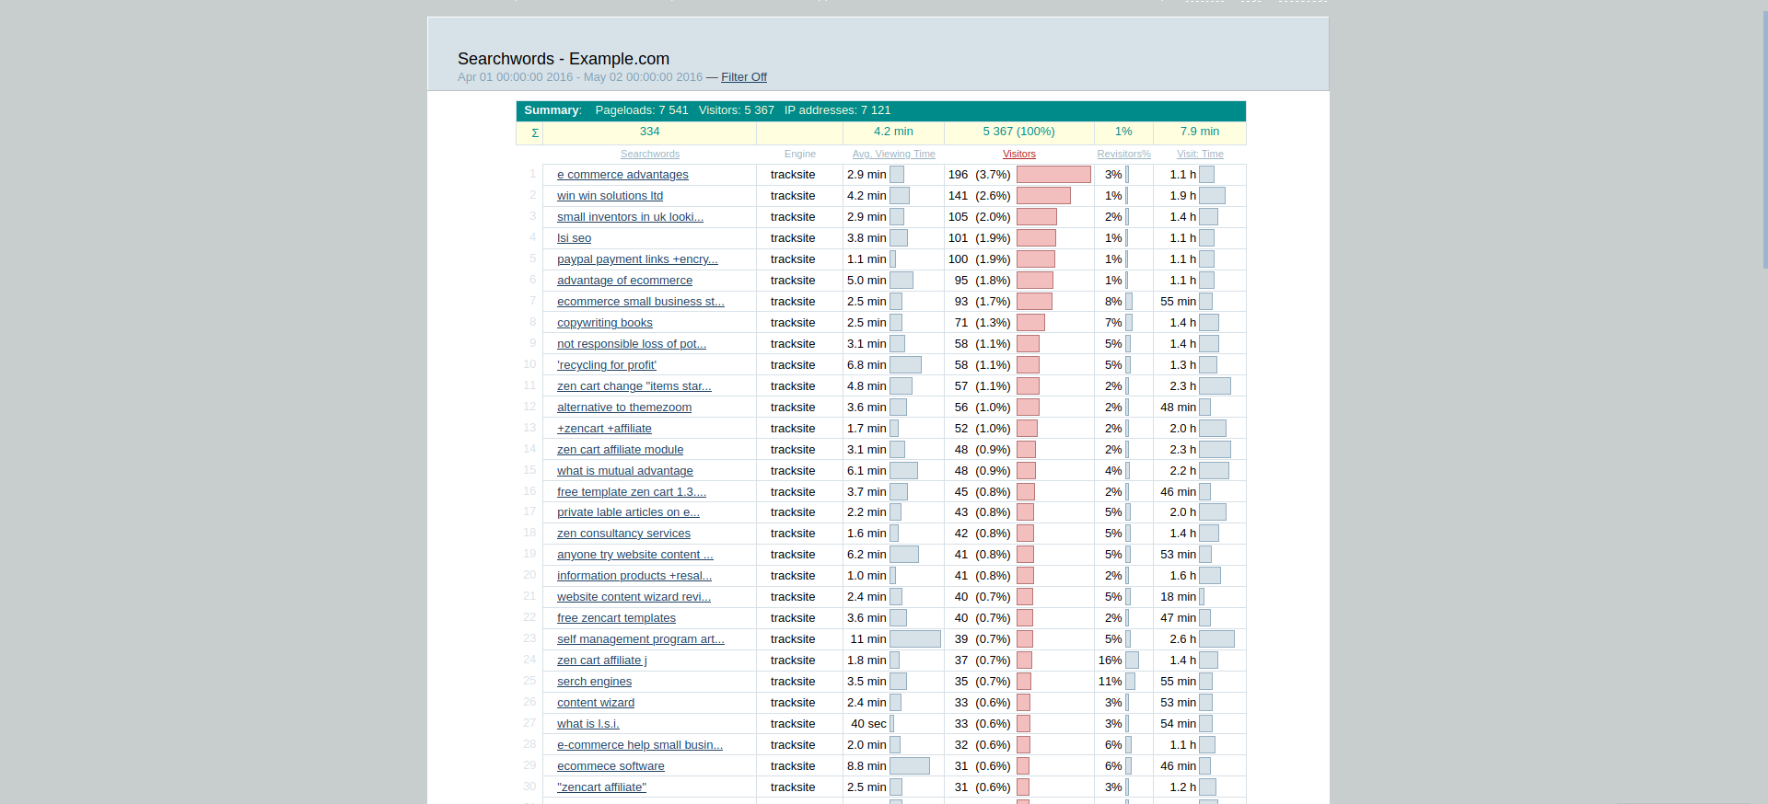Sort by Avg. Viewing Time column
Image resolution: width=1768 pixels, height=804 pixels.
coord(893,155)
